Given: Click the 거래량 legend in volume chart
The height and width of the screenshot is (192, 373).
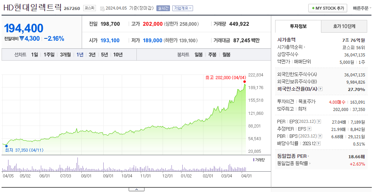Looking at the screenshot, I should click(259, 160).
